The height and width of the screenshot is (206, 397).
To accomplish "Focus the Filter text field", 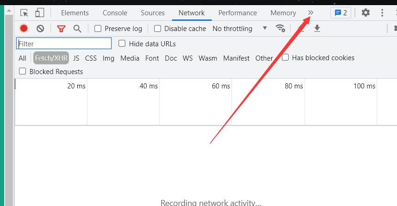I will (x=64, y=44).
